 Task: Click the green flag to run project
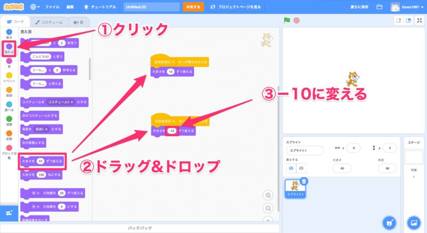[x=287, y=21]
